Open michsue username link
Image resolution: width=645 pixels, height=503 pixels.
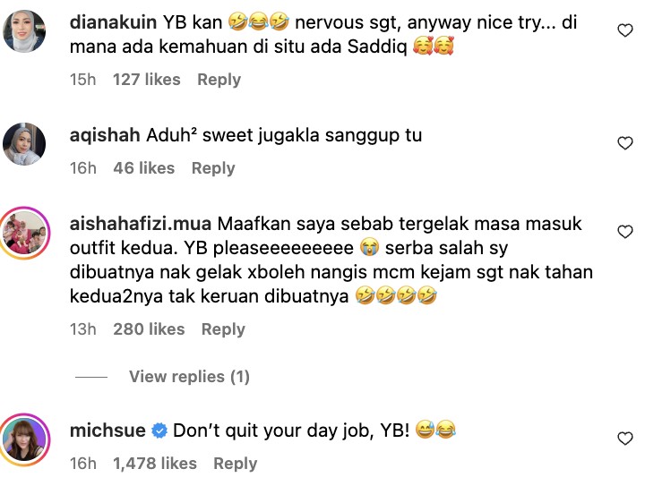click(x=107, y=431)
